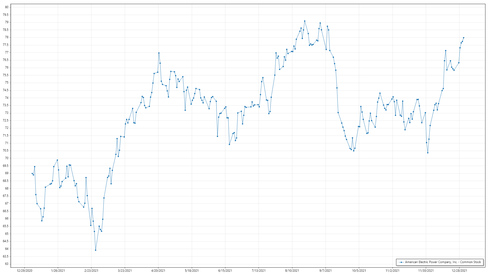Click the American Electric Power legend label
Viewport: 489px width, 275px height.
coord(443,262)
